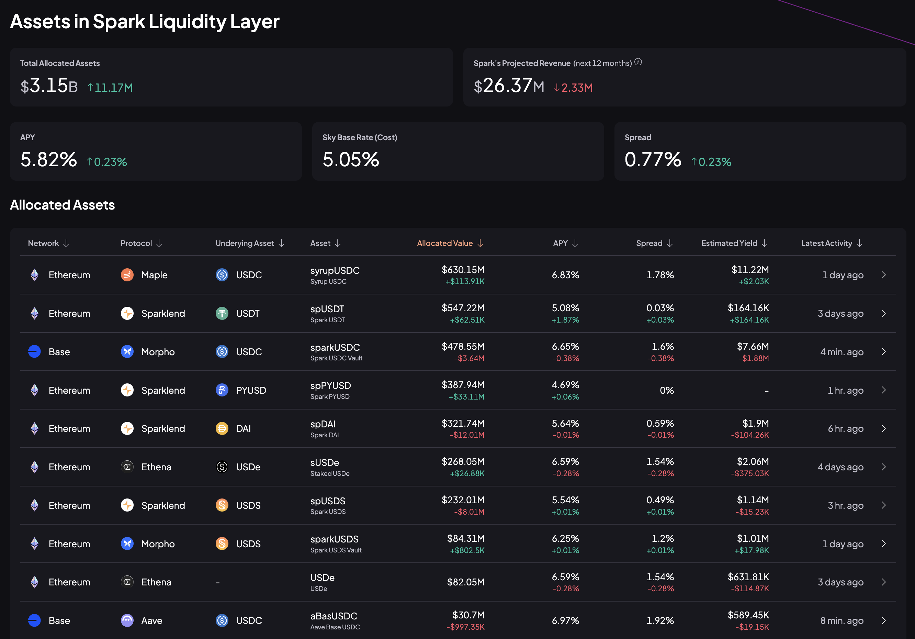The image size is (915, 639).
Task: Click the Total Allocated Assets card
Action: (231, 77)
